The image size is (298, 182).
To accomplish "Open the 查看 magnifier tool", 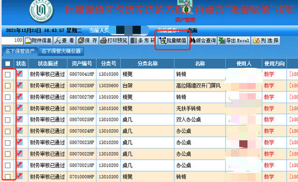I will click(64, 40).
